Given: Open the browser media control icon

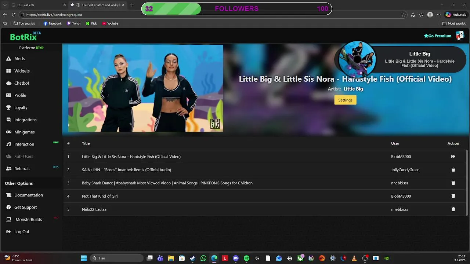Looking at the screenshot, I should [413, 15].
